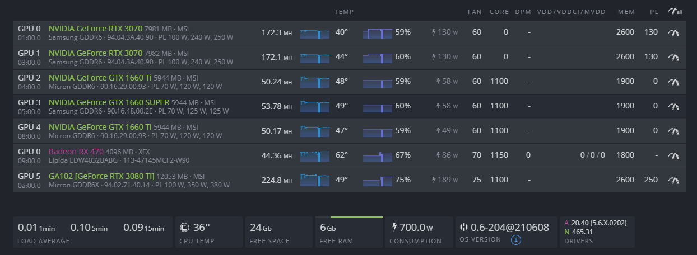This screenshot has height=255, width=697.
Task: Click the GTX 1660 SUPER name link
Action: [109, 102]
